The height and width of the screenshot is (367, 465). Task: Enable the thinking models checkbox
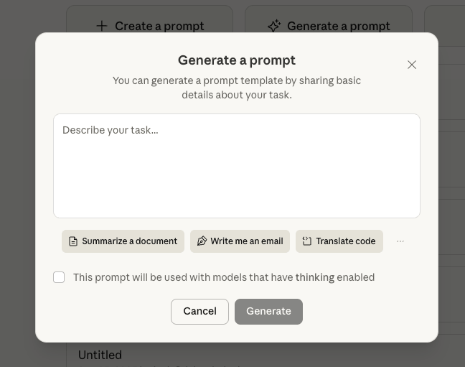tap(59, 277)
